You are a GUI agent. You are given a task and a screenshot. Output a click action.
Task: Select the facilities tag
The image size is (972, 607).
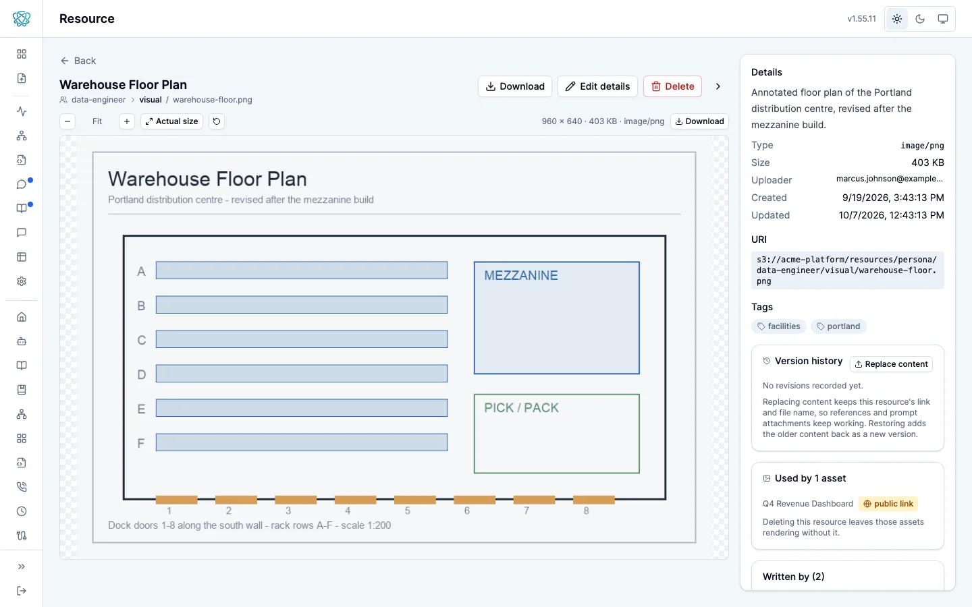[x=778, y=326]
